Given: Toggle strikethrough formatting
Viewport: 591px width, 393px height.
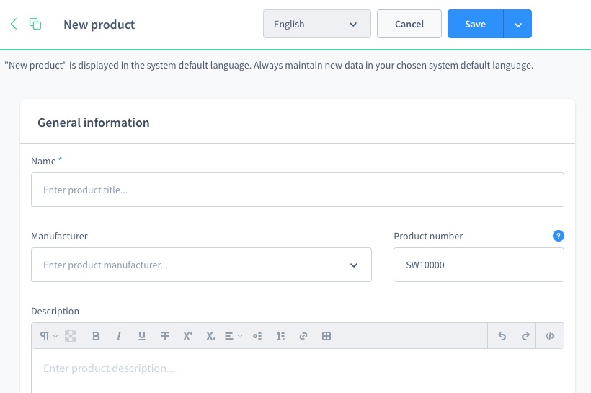Looking at the screenshot, I should [x=165, y=335].
